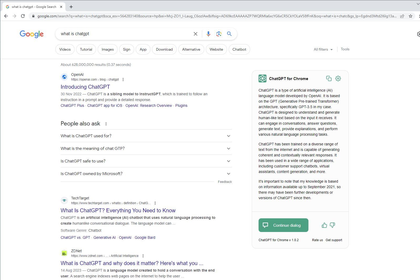Start voice search with the microphone icon
The height and width of the screenshot is (280, 420).
click(x=208, y=34)
